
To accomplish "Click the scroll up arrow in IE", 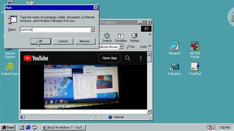I will [149, 53].
